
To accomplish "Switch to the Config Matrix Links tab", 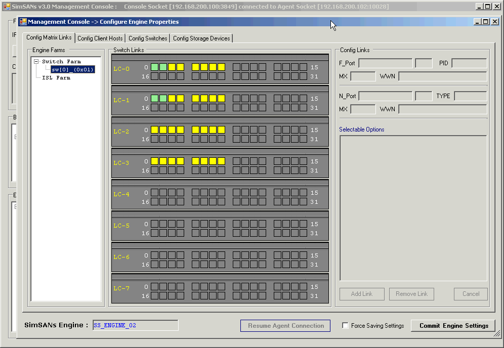I will click(x=49, y=37).
